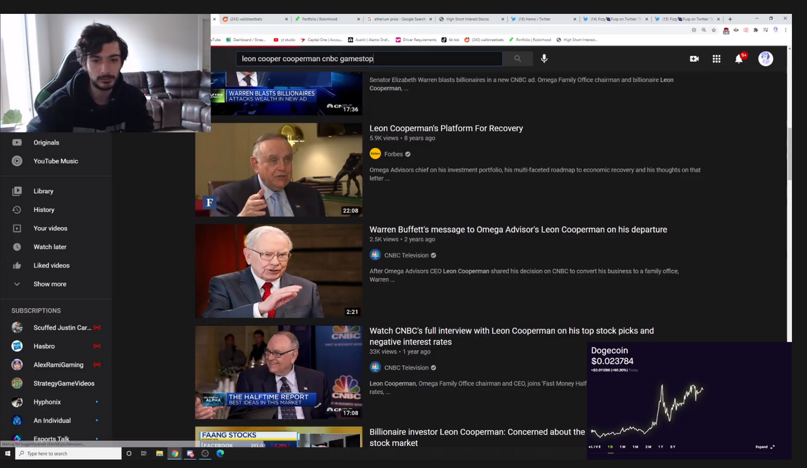Expand the Dogecoin chart

[765, 447]
